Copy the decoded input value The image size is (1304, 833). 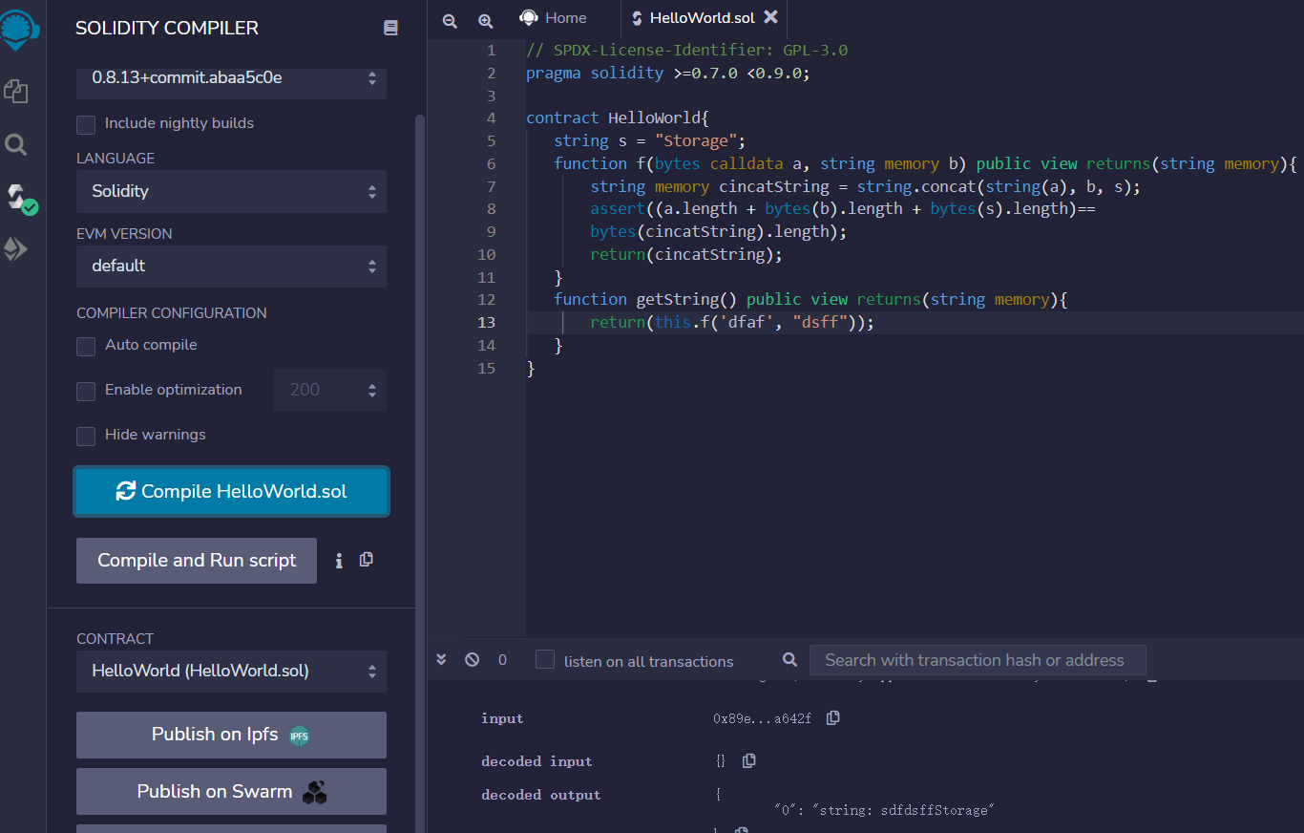coord(749,760)
